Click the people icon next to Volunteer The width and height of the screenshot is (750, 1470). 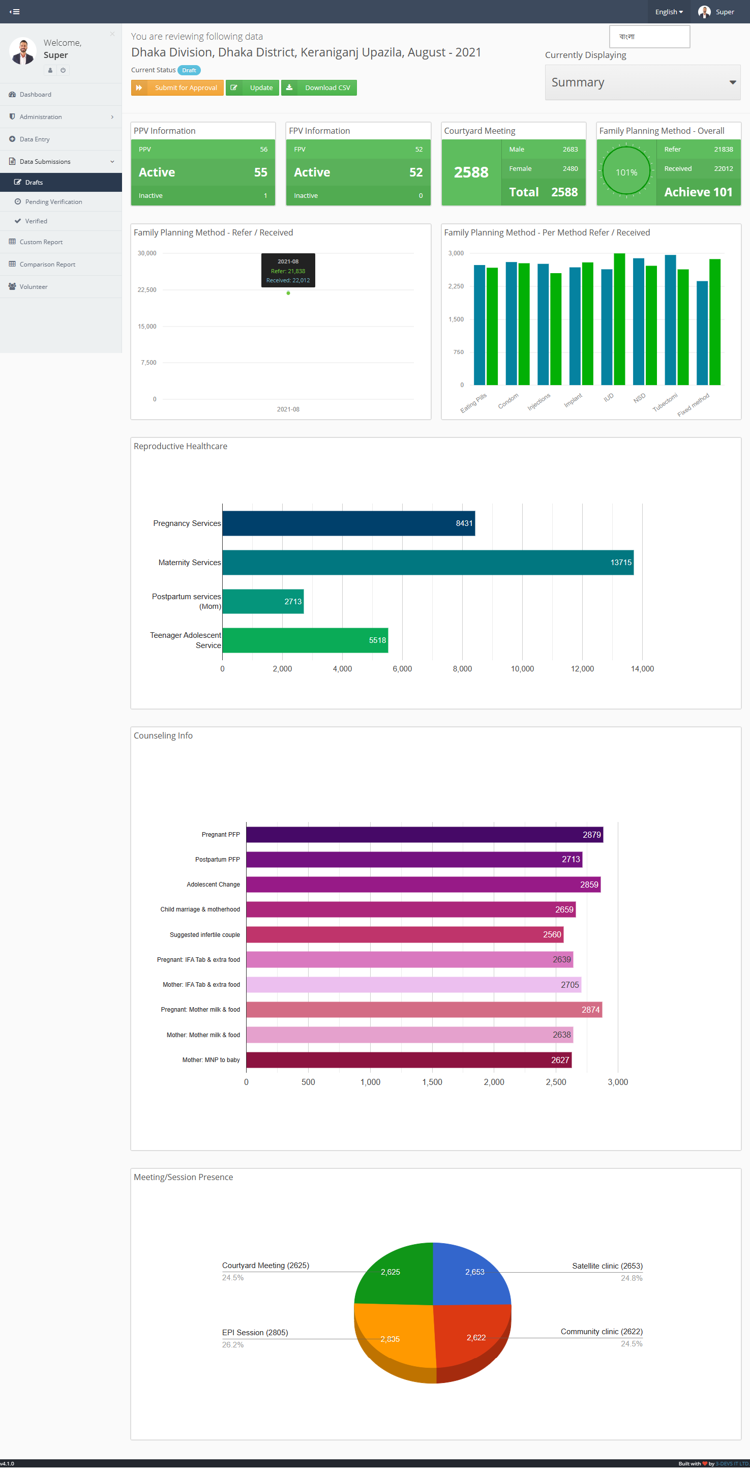point(12,286)
